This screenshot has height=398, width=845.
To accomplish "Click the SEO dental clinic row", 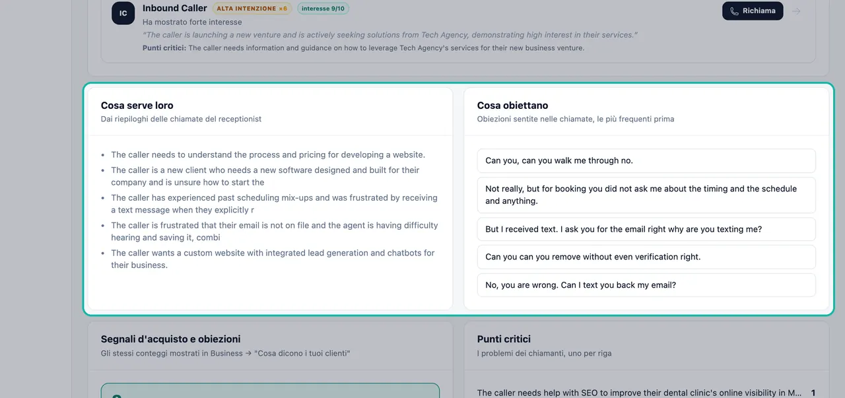I will [646, 393].
